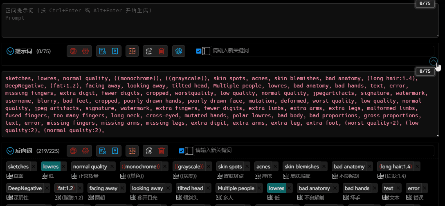Image resolution: width=445 pixels, height=206 pixels.
Task: Click the trash icon in 反向词 toolbar
Action: click(x=162, y=151)
